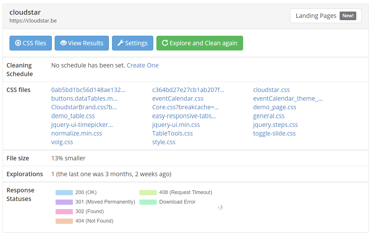Toggle the 200 (OK) legend swatch
The width and height of the screenshot is (371, 233).
pos(64,193)
